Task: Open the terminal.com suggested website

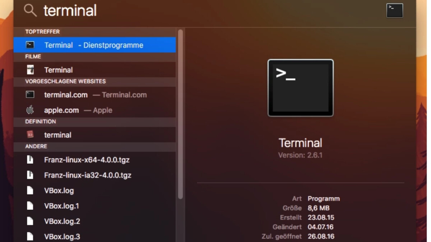Action: (x=66, y=95)
